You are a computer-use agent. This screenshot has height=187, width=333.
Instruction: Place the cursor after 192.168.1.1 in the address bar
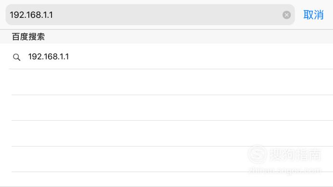(53, 15)
